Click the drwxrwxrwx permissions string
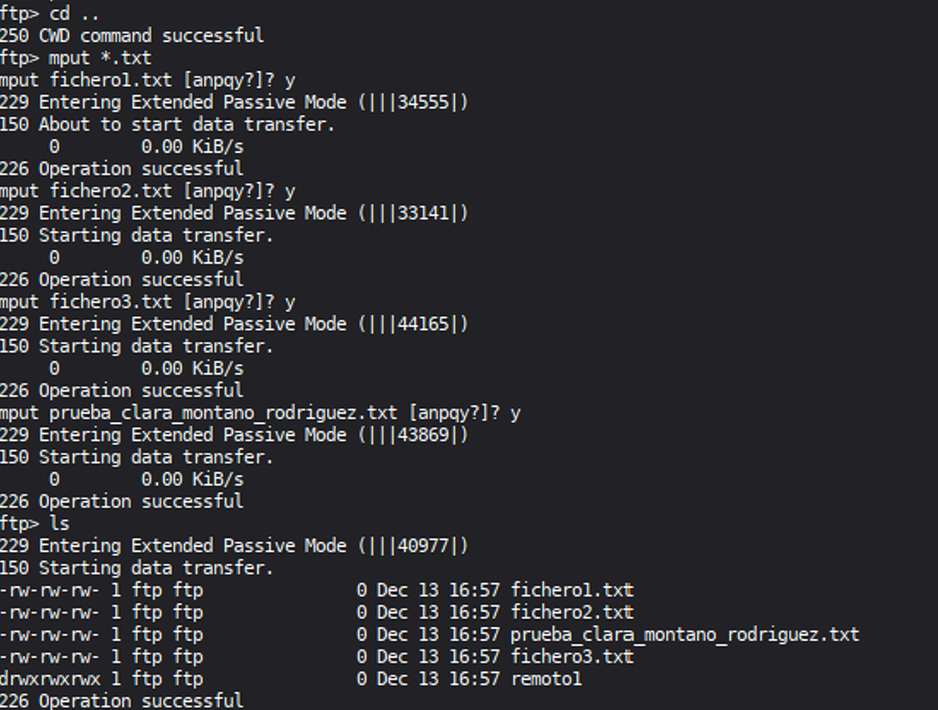 50,679
